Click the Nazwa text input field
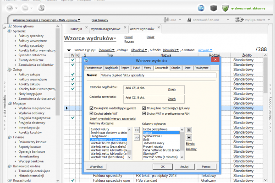 click(x=158, y=75)
